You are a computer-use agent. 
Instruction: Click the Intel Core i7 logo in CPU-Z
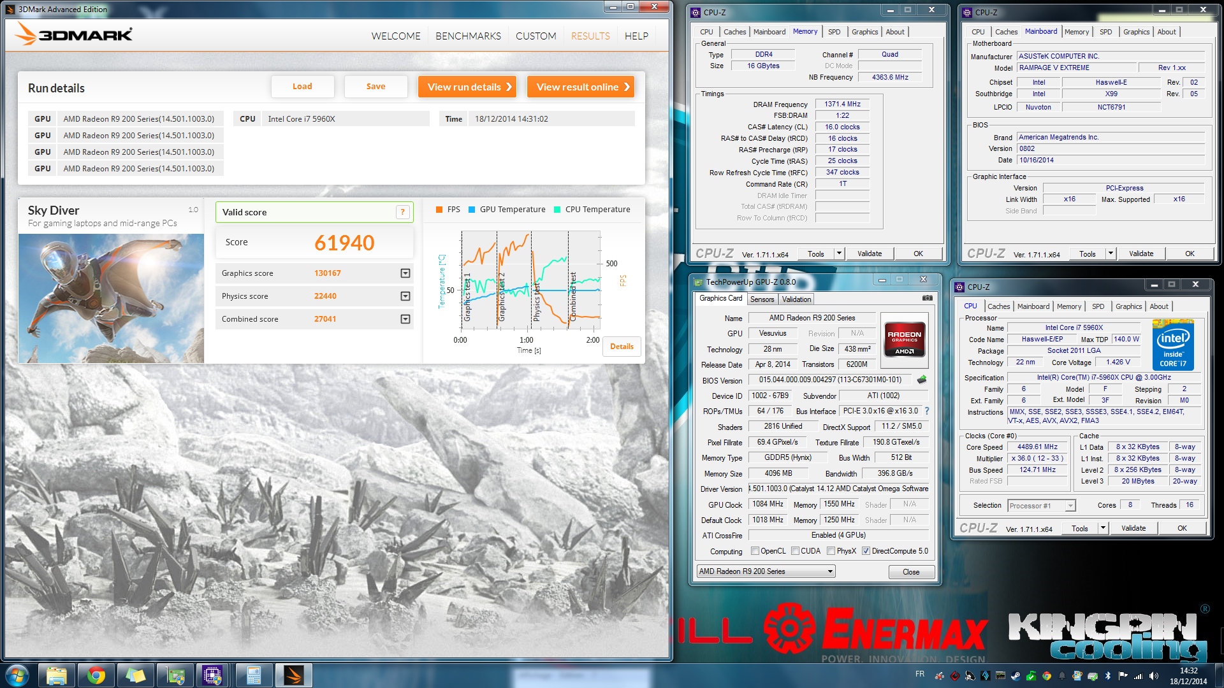[1173, 345]
